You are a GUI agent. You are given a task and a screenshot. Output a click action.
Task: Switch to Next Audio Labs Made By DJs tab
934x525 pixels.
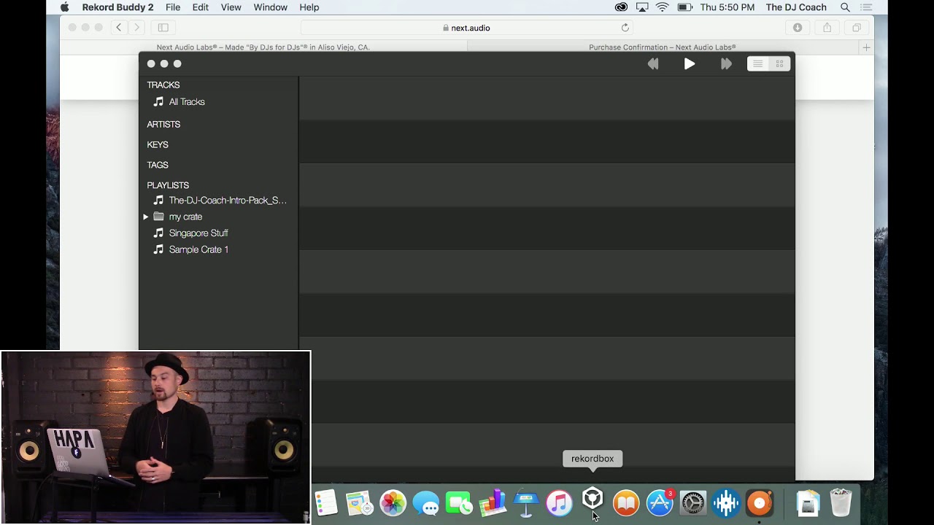click(x=263, y=47)
